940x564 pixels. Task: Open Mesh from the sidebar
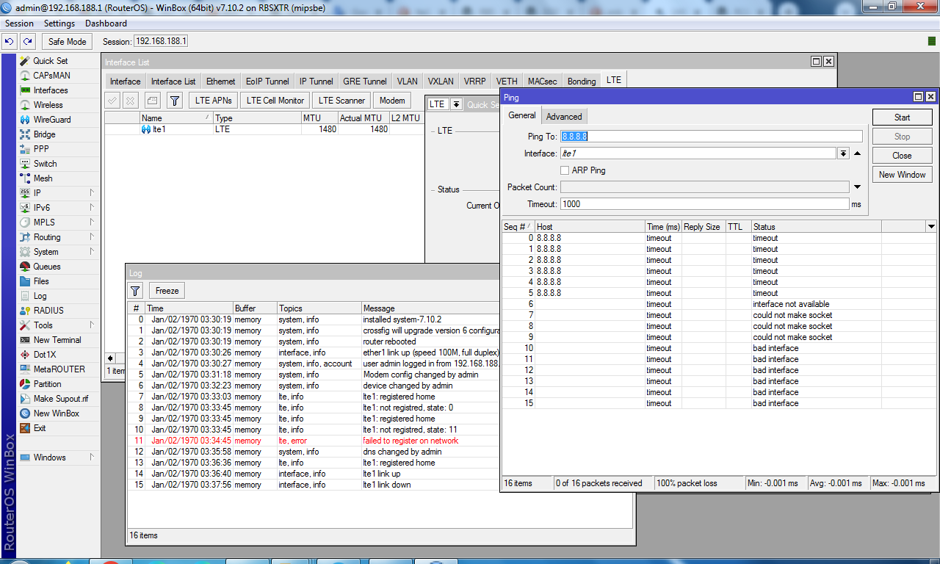click(x=43, y=178)
